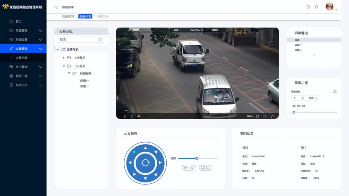The height and width of the screenshot is (196, 349).
Task: Pause recording playback in 录像控制
Action: pos(295,98)
